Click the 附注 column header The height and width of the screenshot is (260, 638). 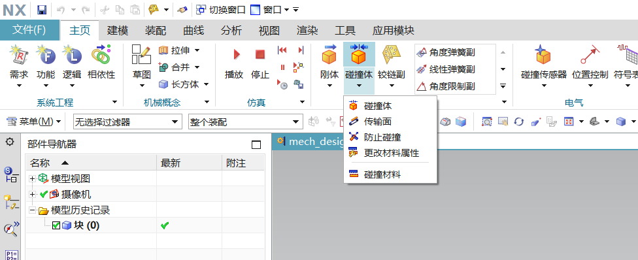[x=243, y=163]
